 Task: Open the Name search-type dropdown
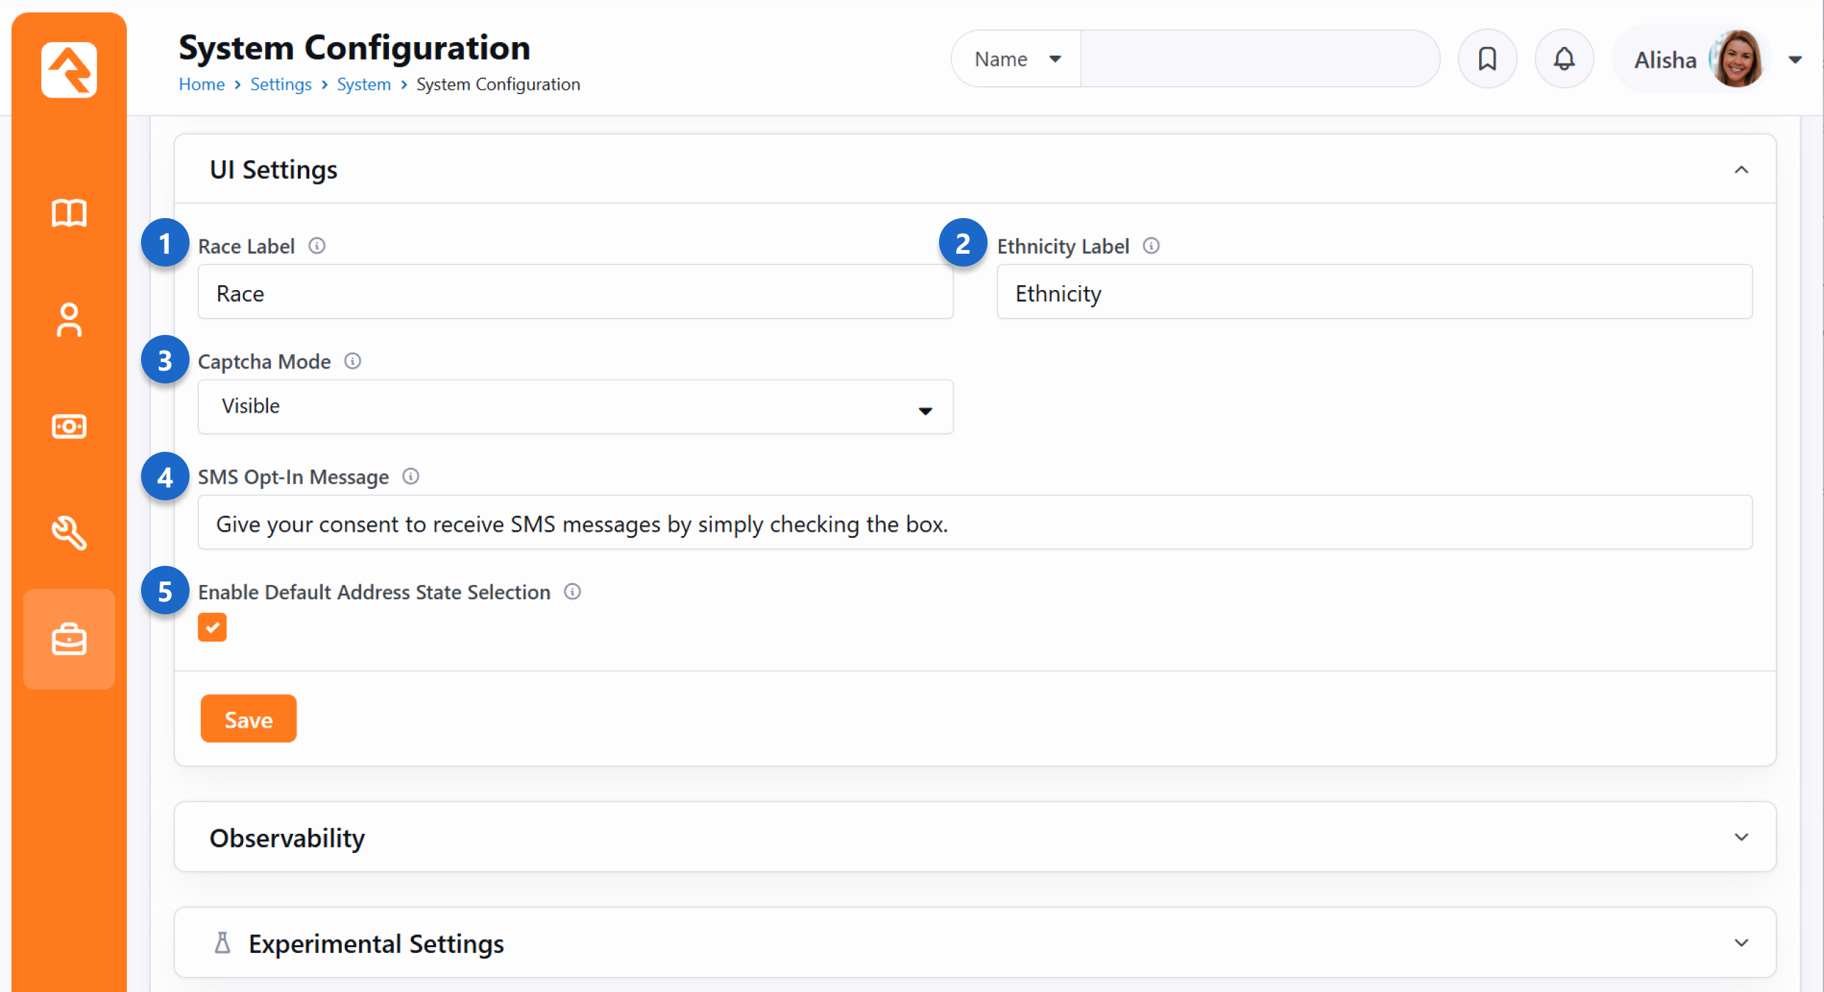1017,59
